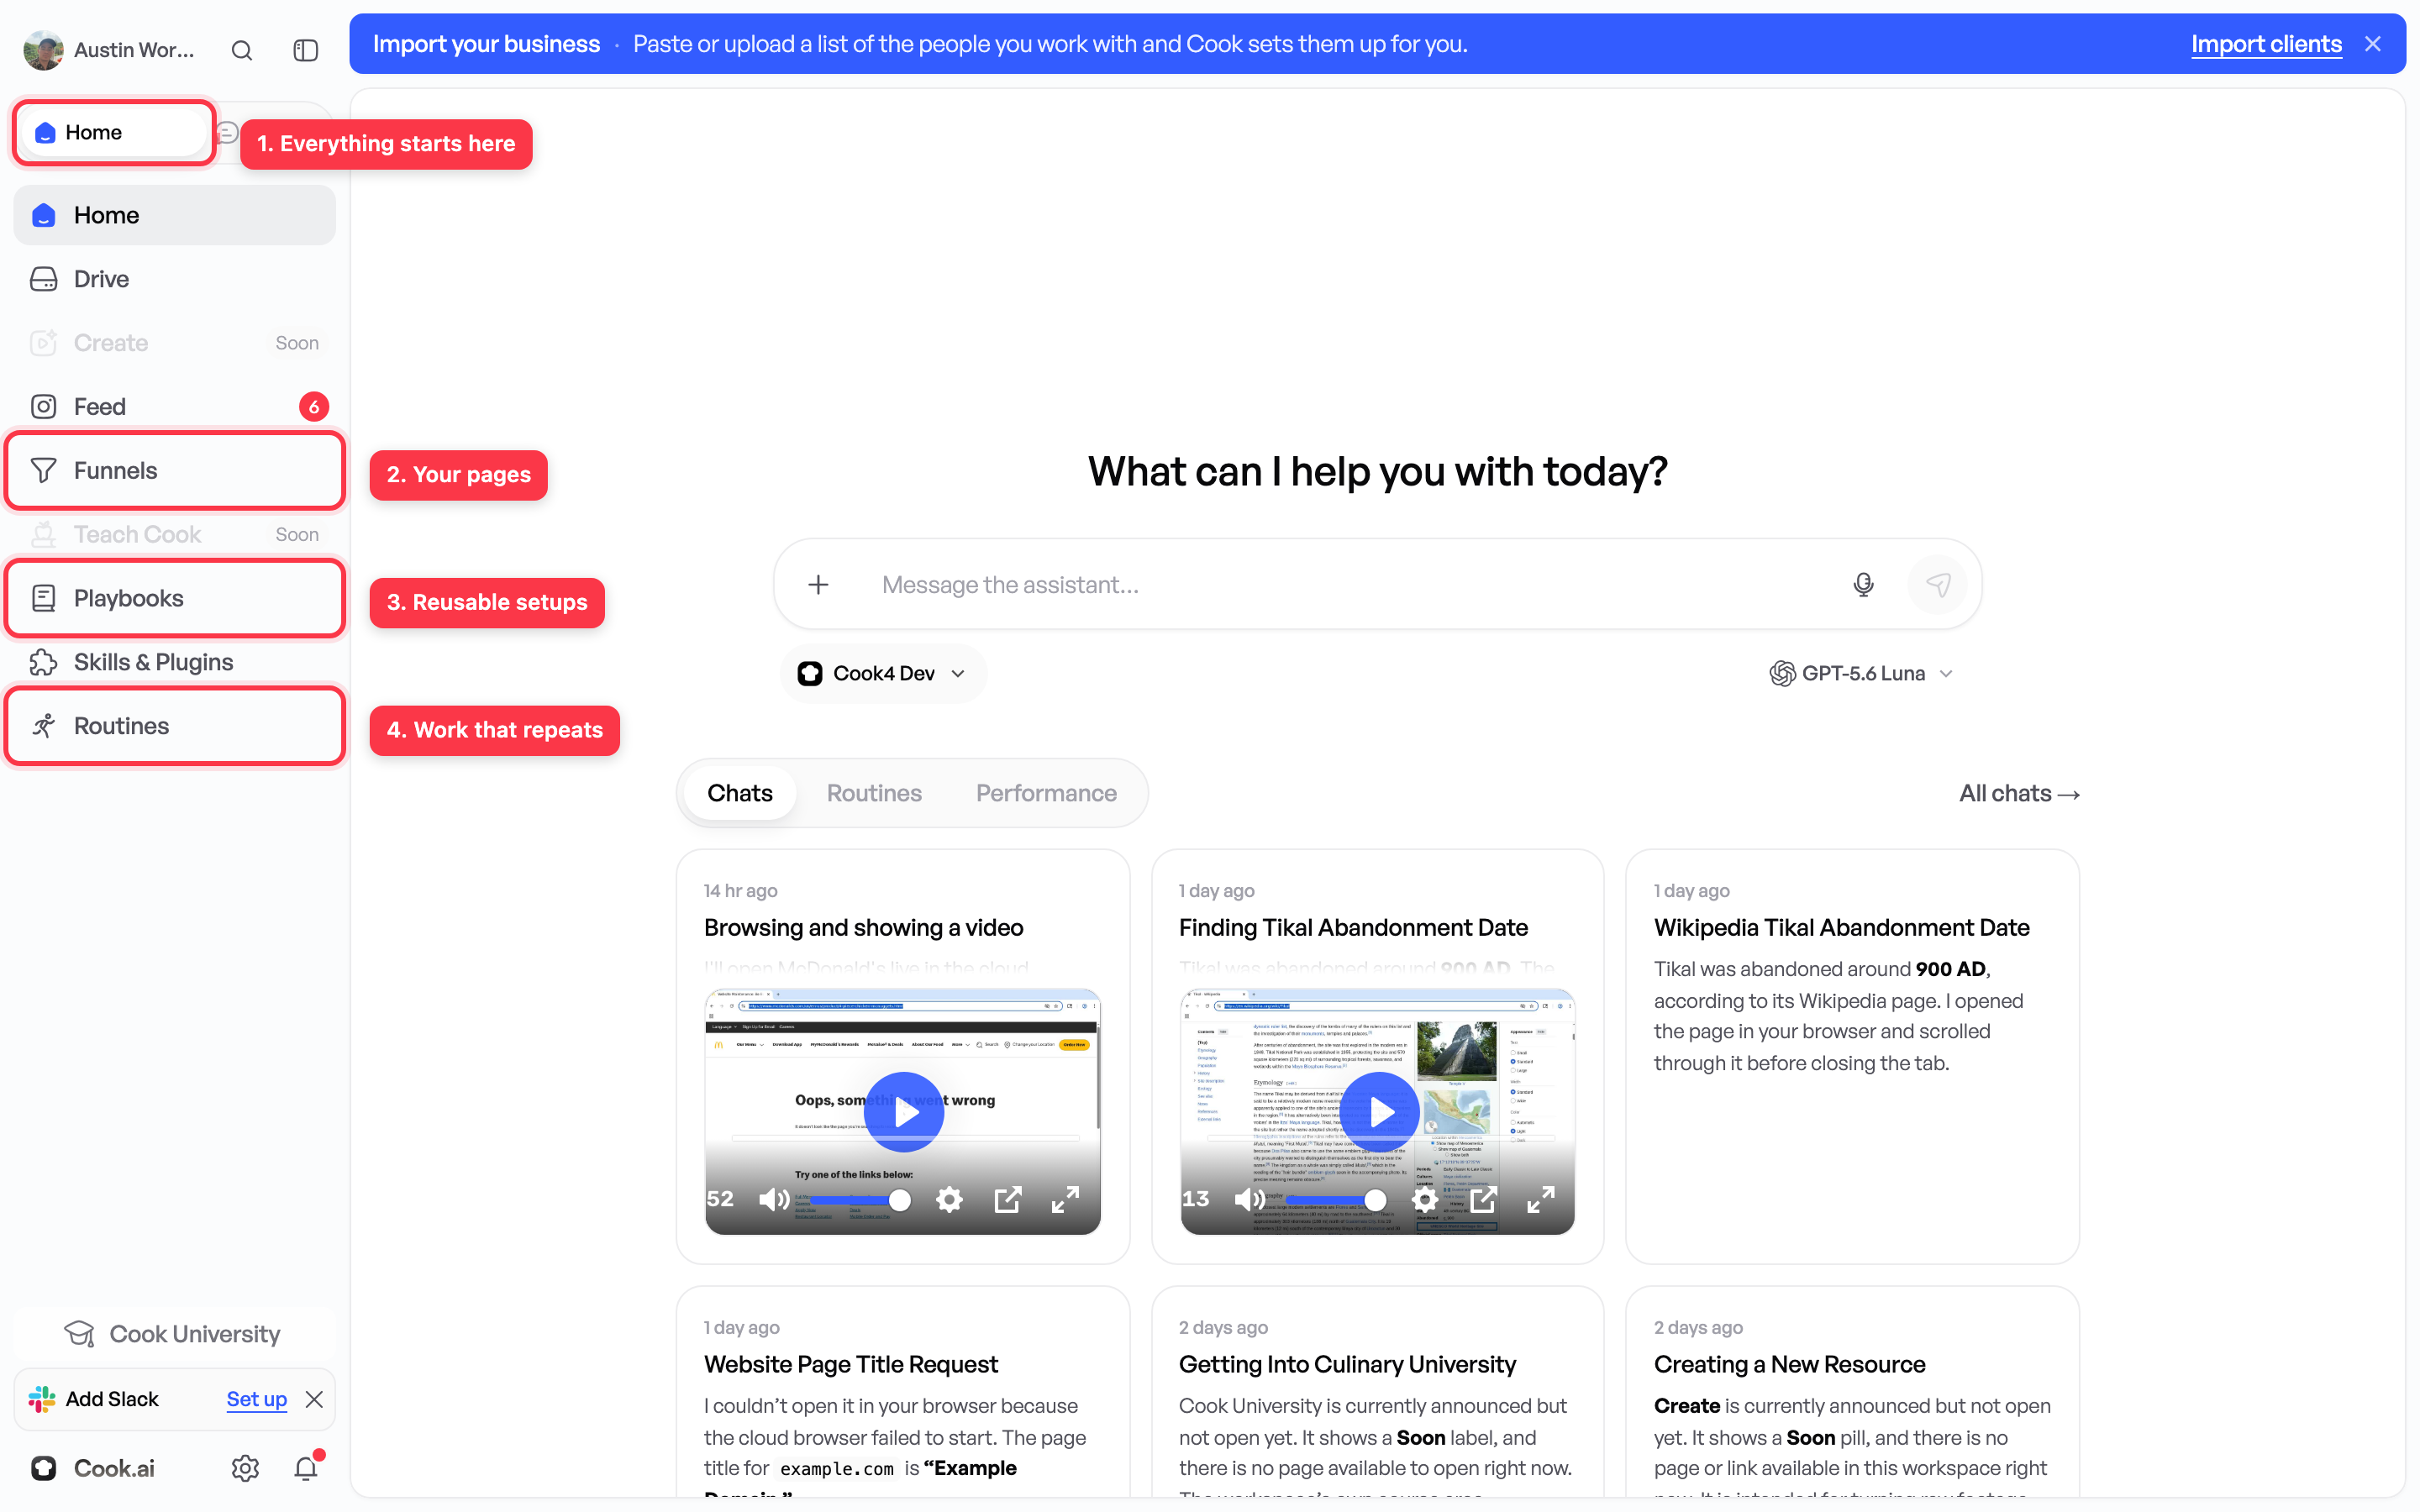Start voice input with the microphone icon
Screen dimensions: 2420x1512
tap(1863, 585)
